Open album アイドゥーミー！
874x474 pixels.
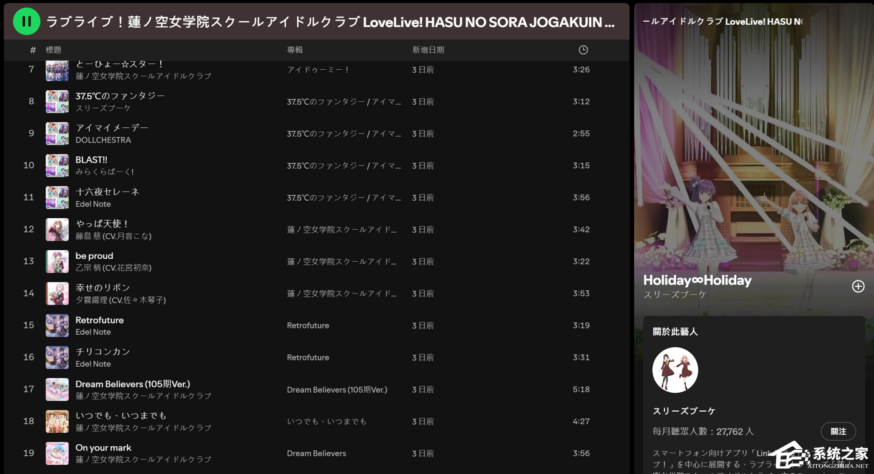pyautogui.click(x=319, y=70)
